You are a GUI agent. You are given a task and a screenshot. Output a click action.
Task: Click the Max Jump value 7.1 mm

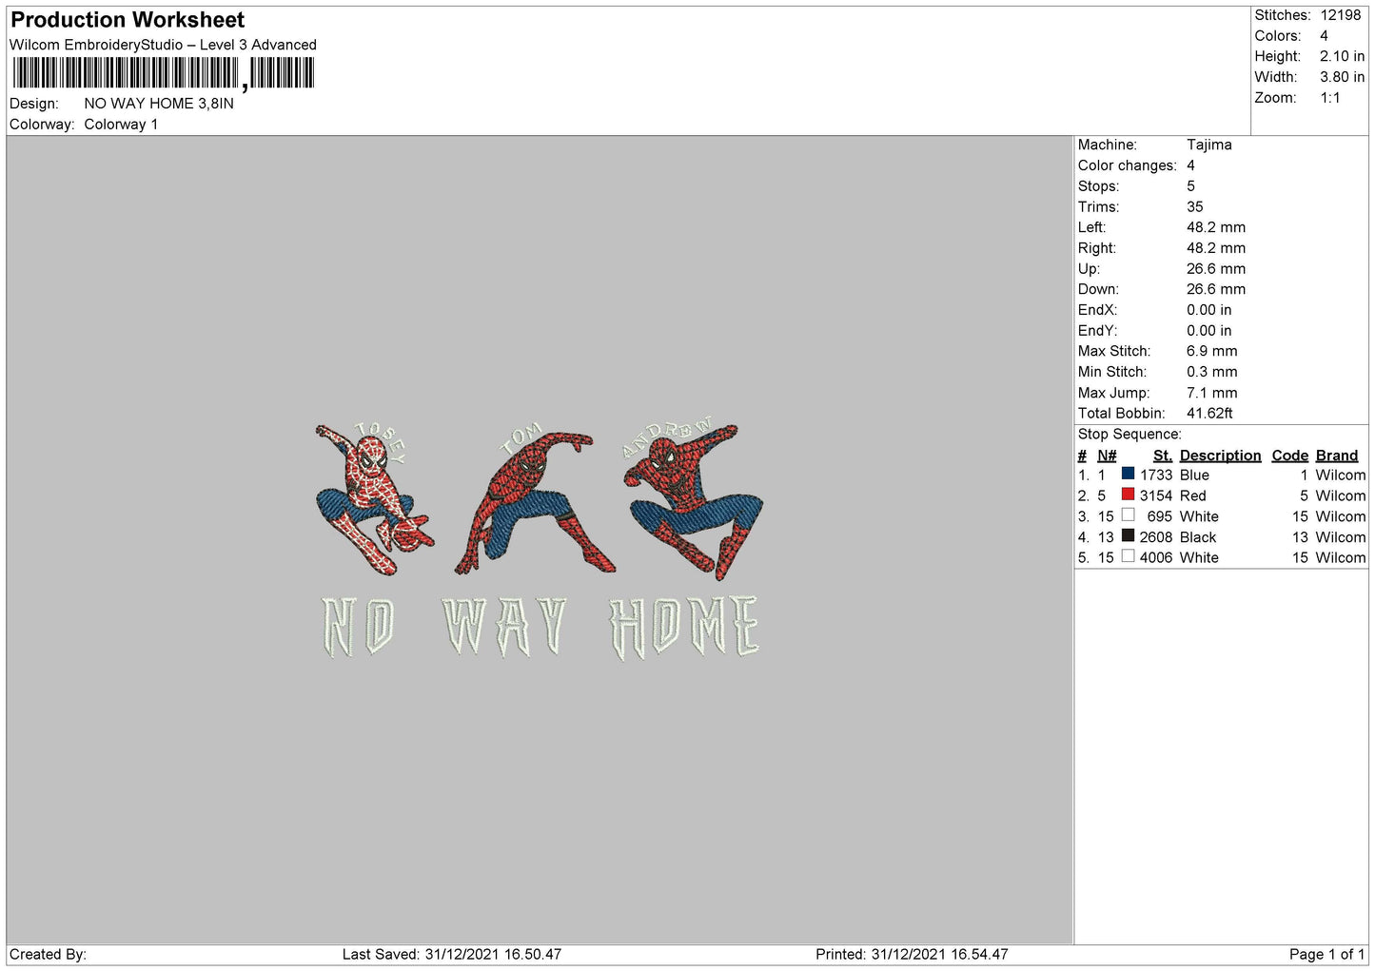click(x=1212, y=393)
